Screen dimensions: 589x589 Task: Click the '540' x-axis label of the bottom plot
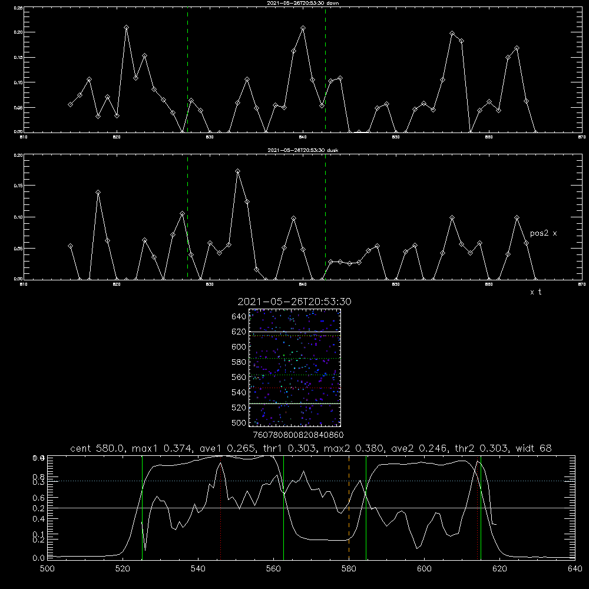click(x=198, y=569)
